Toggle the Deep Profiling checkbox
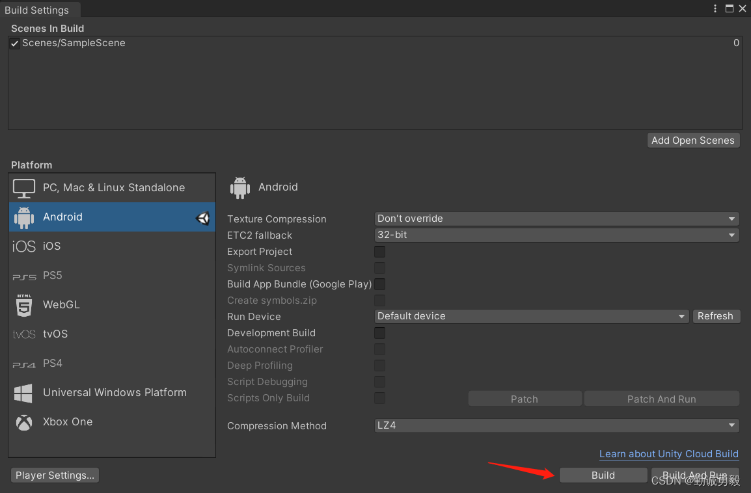The width and height of the screenshot is (751, 493). click(x=380, y=366)
